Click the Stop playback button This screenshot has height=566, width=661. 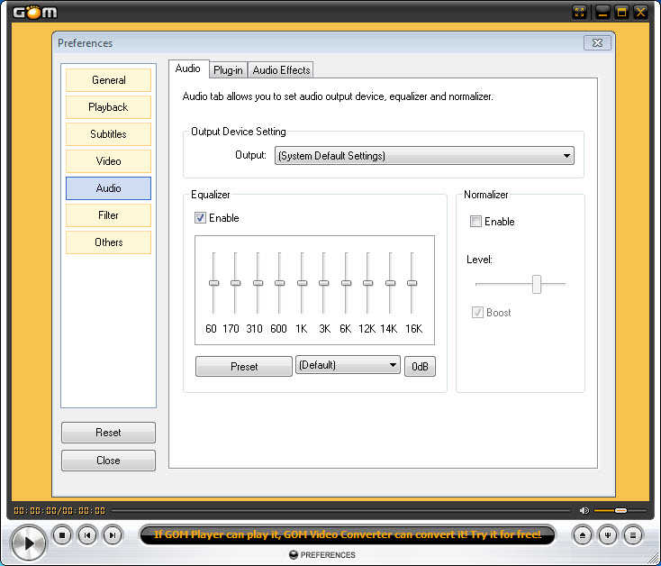(x=62, y=535)
